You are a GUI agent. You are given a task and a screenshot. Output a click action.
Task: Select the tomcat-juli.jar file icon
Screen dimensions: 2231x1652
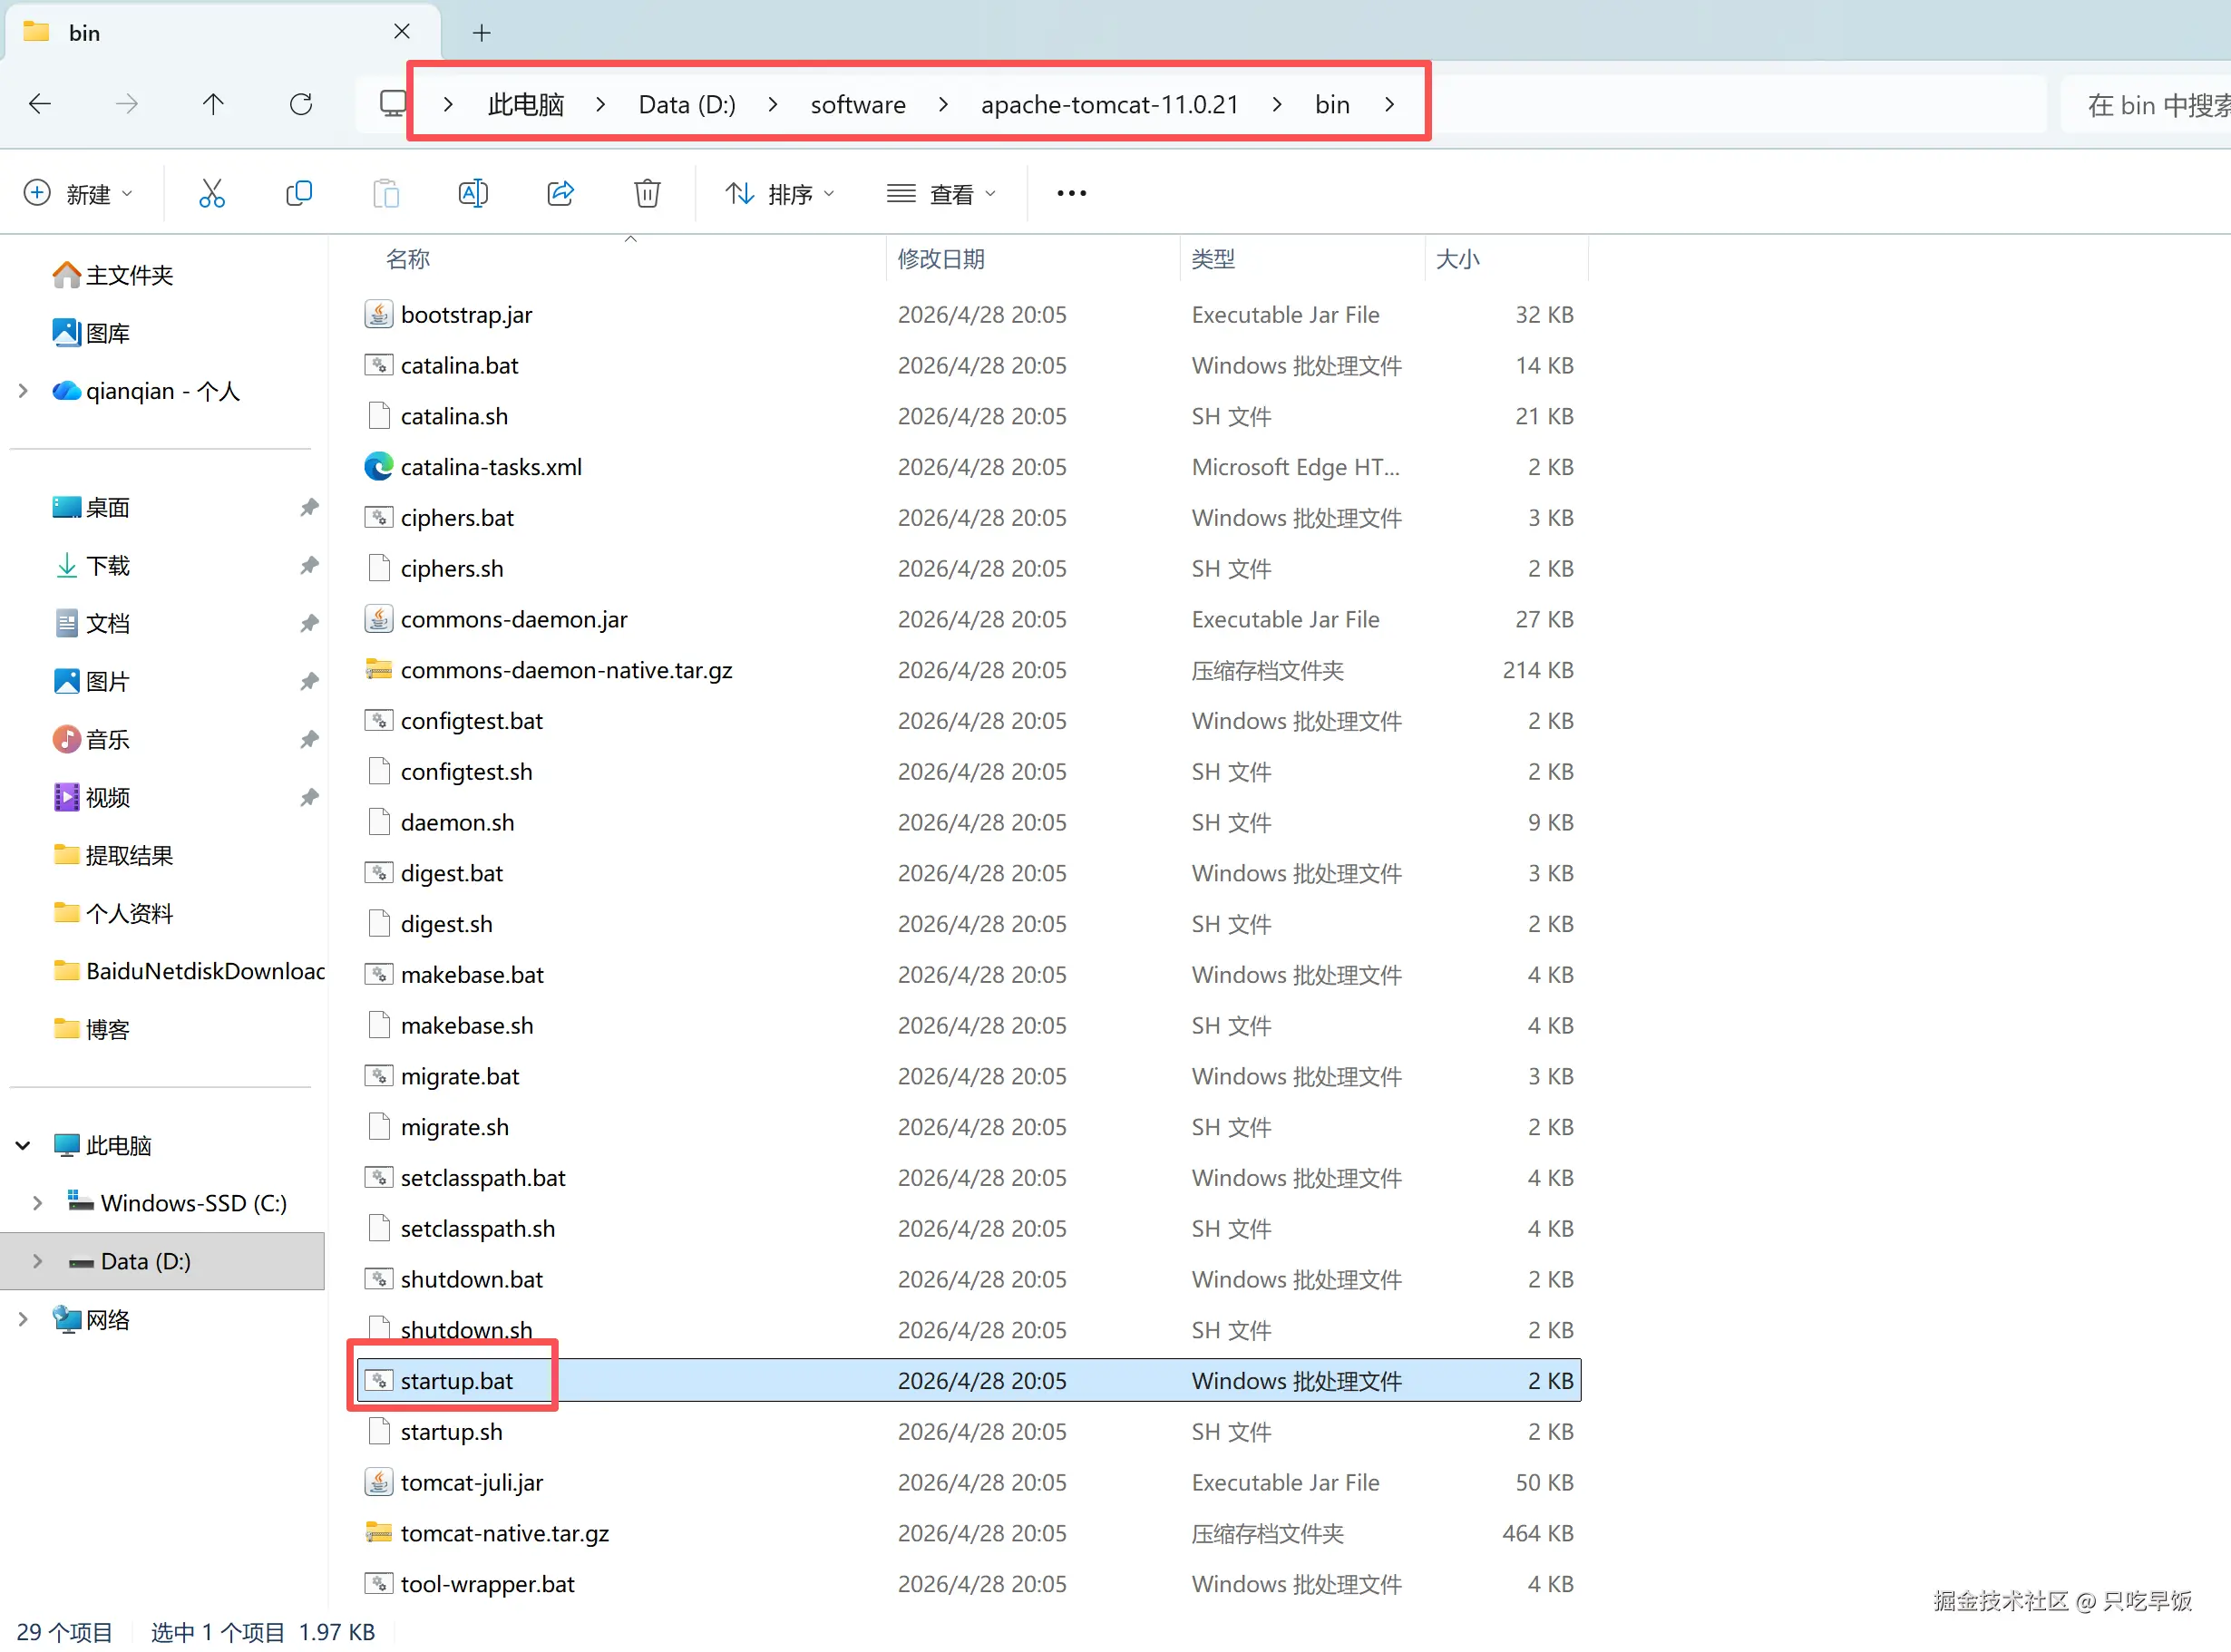click(x=379, y=1483)
